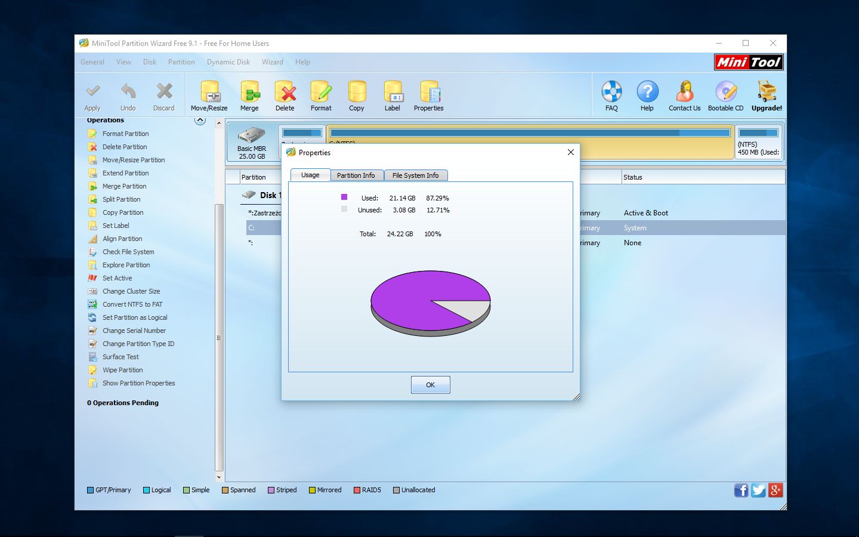Click the Help question mark icon
This screenshot has height=537, width=859.
[647, 92]
